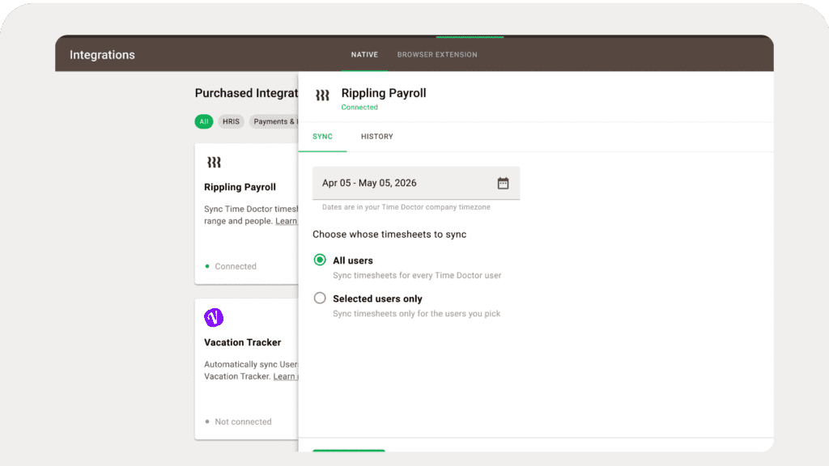Viewport: 829px width, 466px height.
Task: Open the Sync tab
Action: tap(322, 136)
